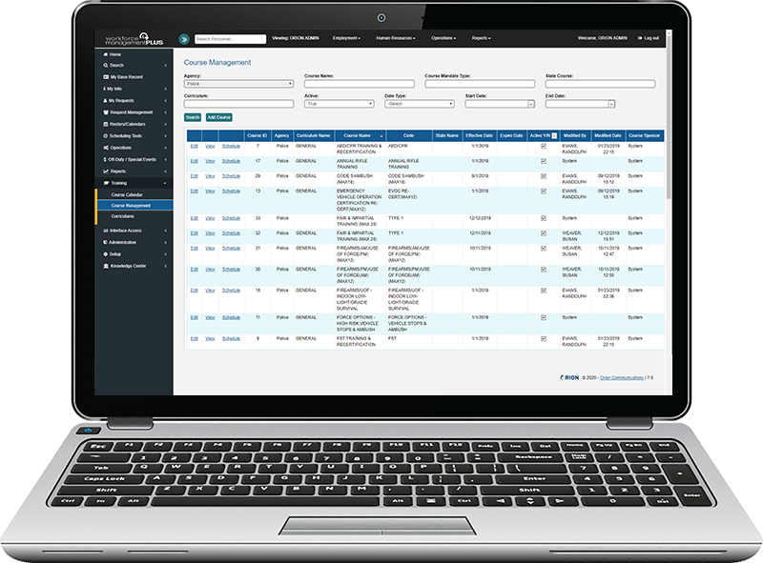Toggle Active checkbox for Annual Rifle Training row
763x563 pixels.
(x=543, y=161)
